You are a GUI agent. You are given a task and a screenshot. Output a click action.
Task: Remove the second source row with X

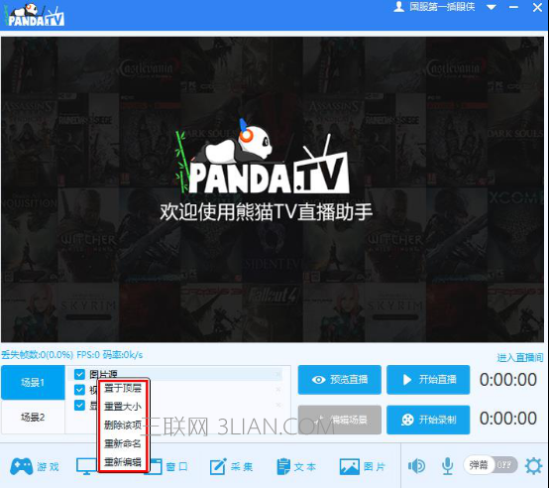[x=278, y=390]
